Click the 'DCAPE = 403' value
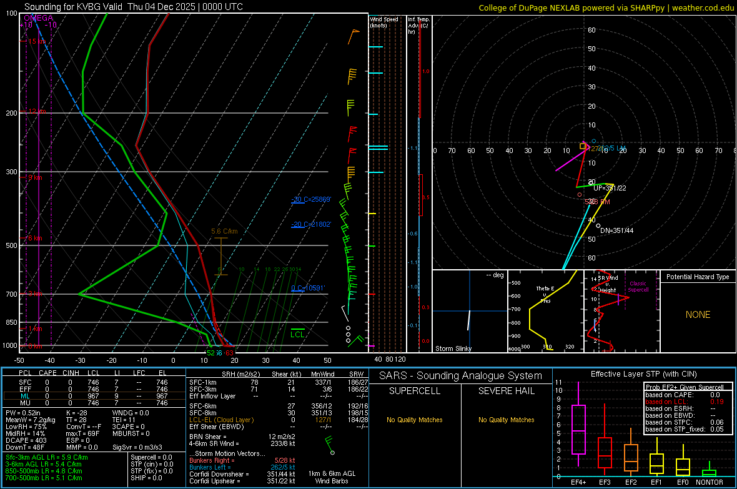Image resolution: width=737 pixels, height=489 pixels. (26, 440)
